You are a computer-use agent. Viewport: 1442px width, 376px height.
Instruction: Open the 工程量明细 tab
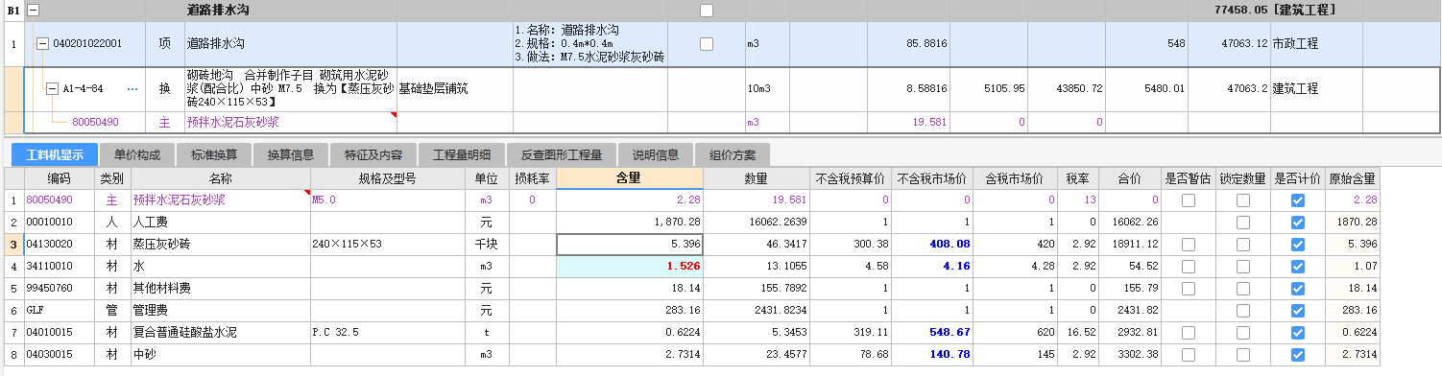461,155
